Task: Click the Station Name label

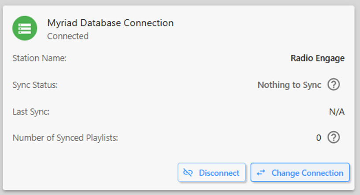Action: pyautogui.click(x=40, y=58)
